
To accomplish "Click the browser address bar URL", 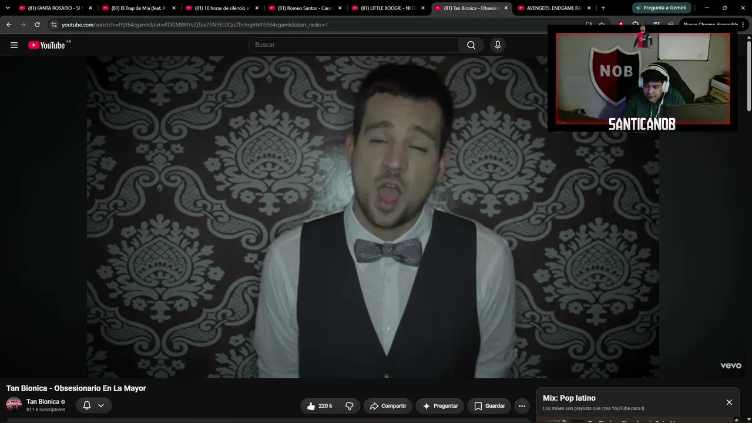I will [194, 25].
